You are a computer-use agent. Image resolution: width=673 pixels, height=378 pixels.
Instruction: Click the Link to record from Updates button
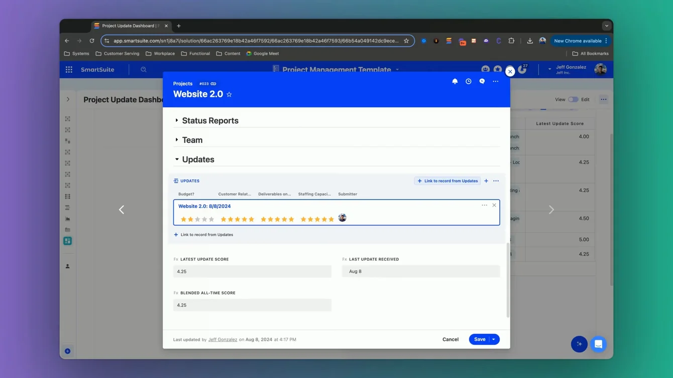click(447, 181)
